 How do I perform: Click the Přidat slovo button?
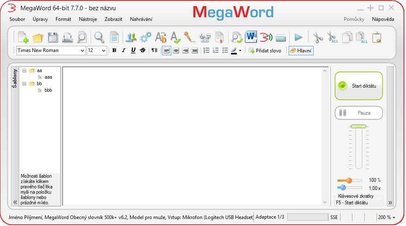pos(265,50)
